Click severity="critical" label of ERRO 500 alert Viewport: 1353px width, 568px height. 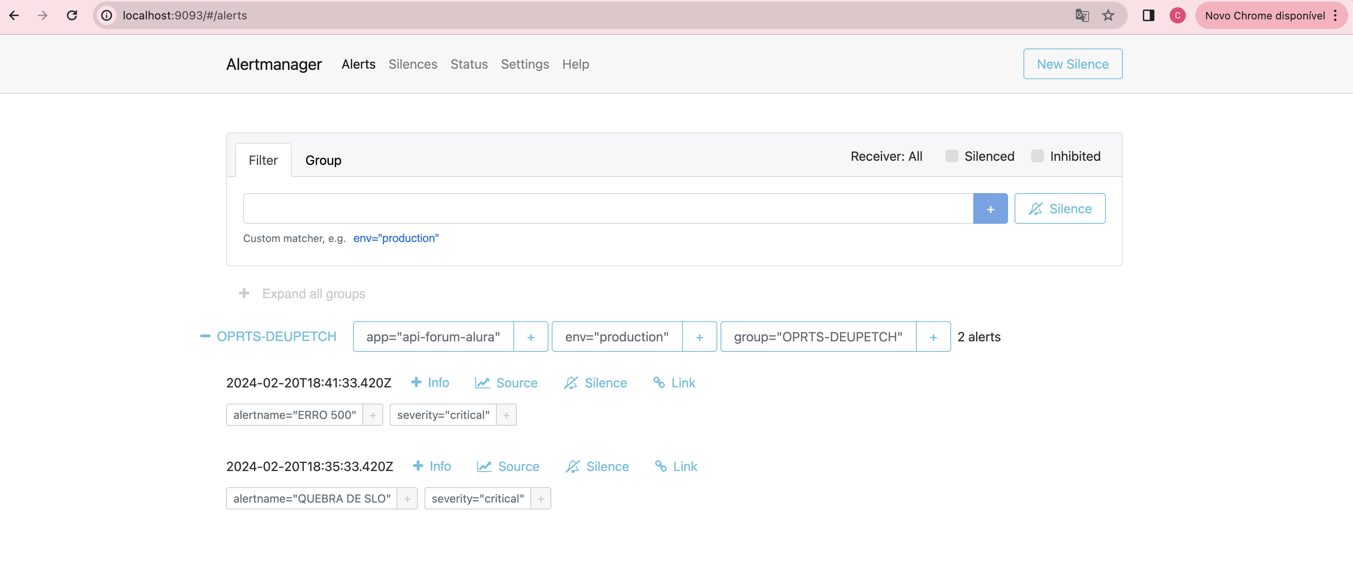pyautogui.click(x=443, y=415)
